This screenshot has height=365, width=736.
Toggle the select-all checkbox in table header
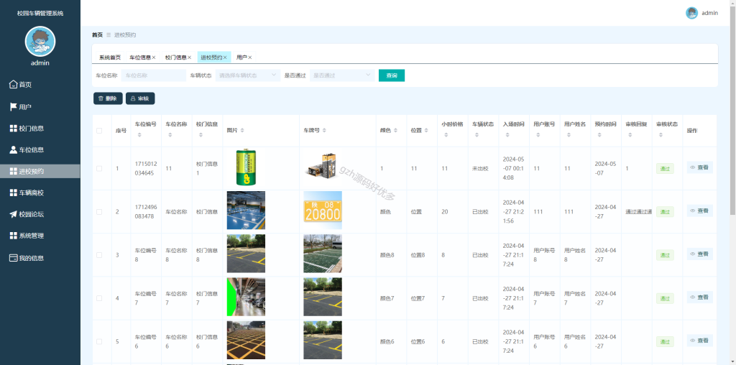point(99,131)
